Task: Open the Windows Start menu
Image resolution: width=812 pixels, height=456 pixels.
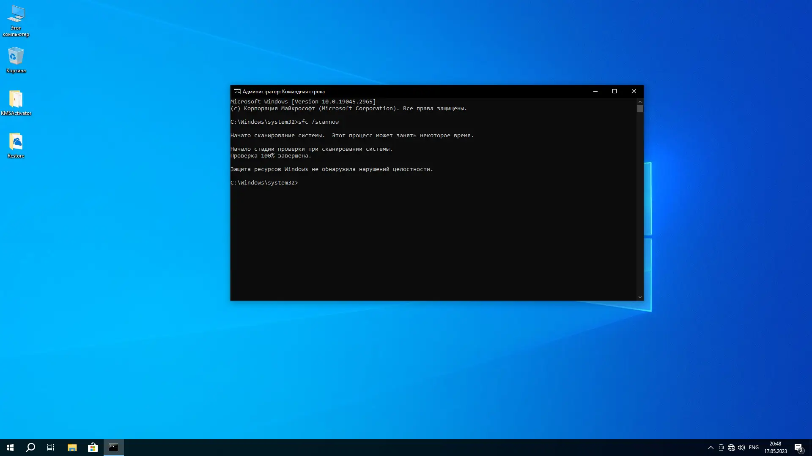Action: (x=10, y=448)
